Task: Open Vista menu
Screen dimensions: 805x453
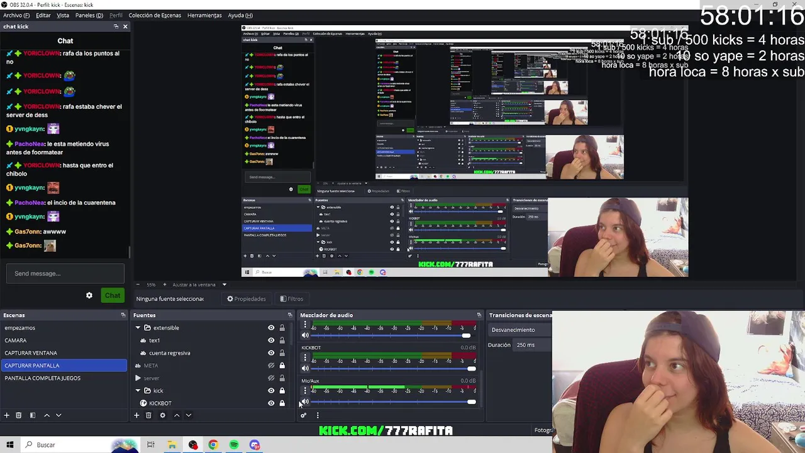Action: point(63,15)
